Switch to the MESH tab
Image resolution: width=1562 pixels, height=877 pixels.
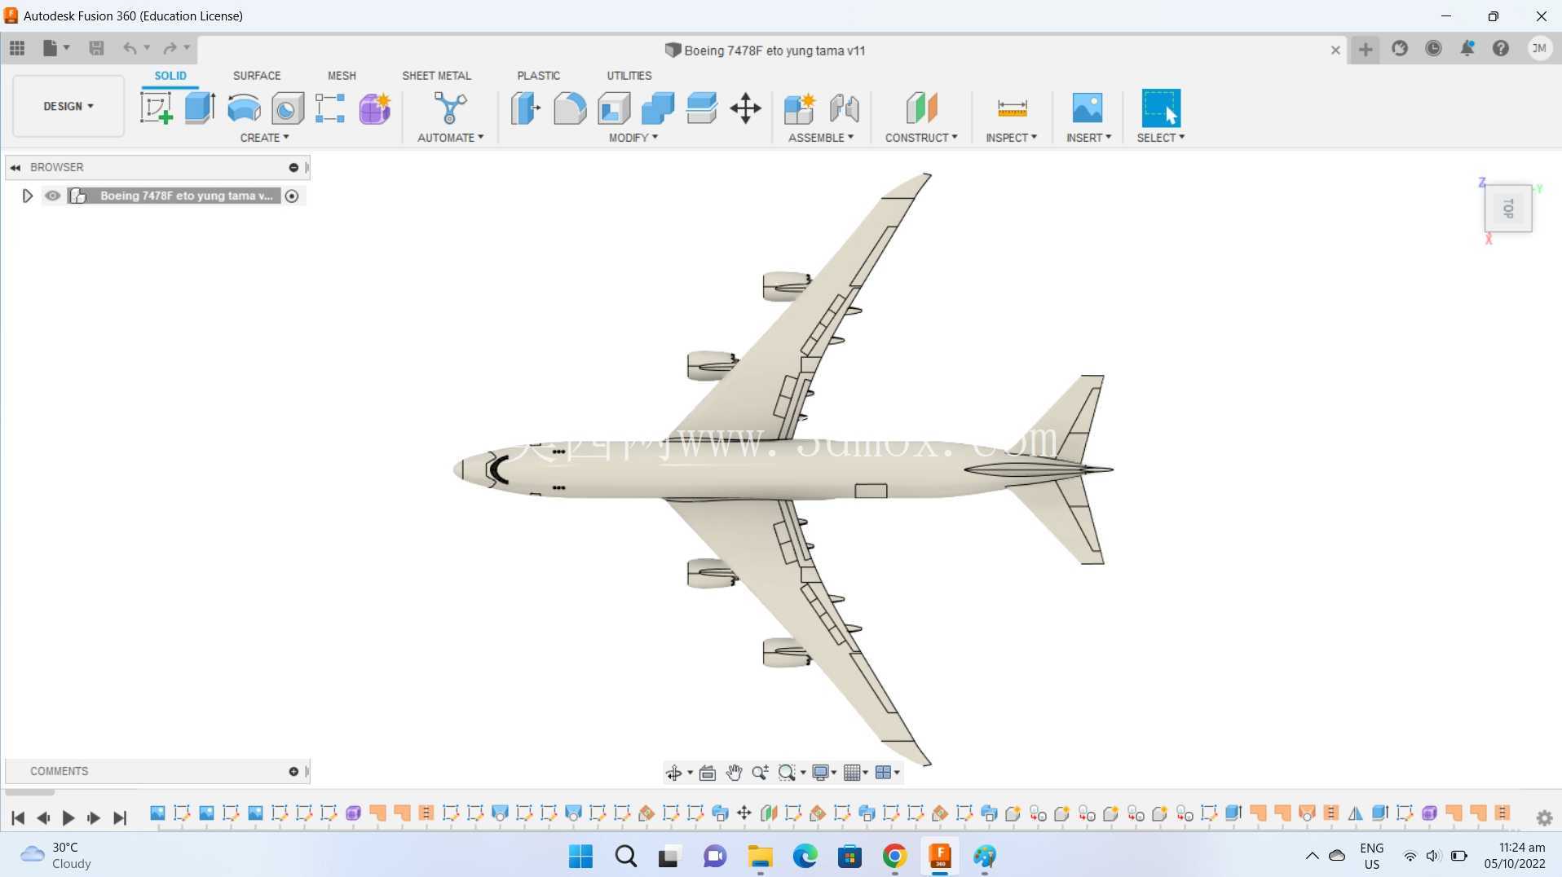(342, 75)
